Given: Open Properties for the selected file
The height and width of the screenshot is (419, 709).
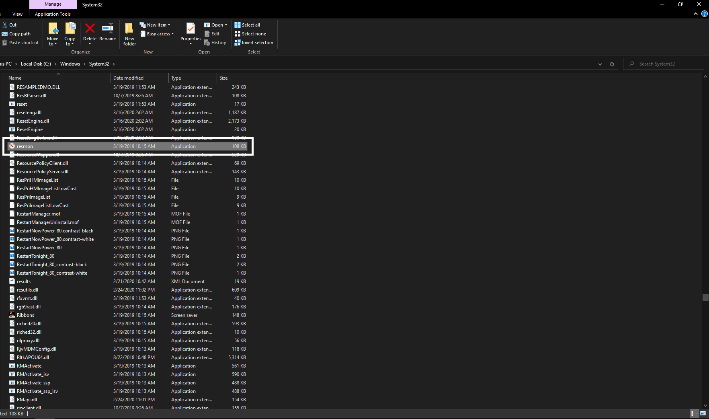Looking at the screenshot, I should 190,34.
